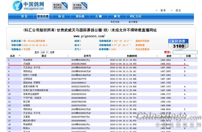Click the 登录 login link
202x132 pixels.
click(163, 10)
